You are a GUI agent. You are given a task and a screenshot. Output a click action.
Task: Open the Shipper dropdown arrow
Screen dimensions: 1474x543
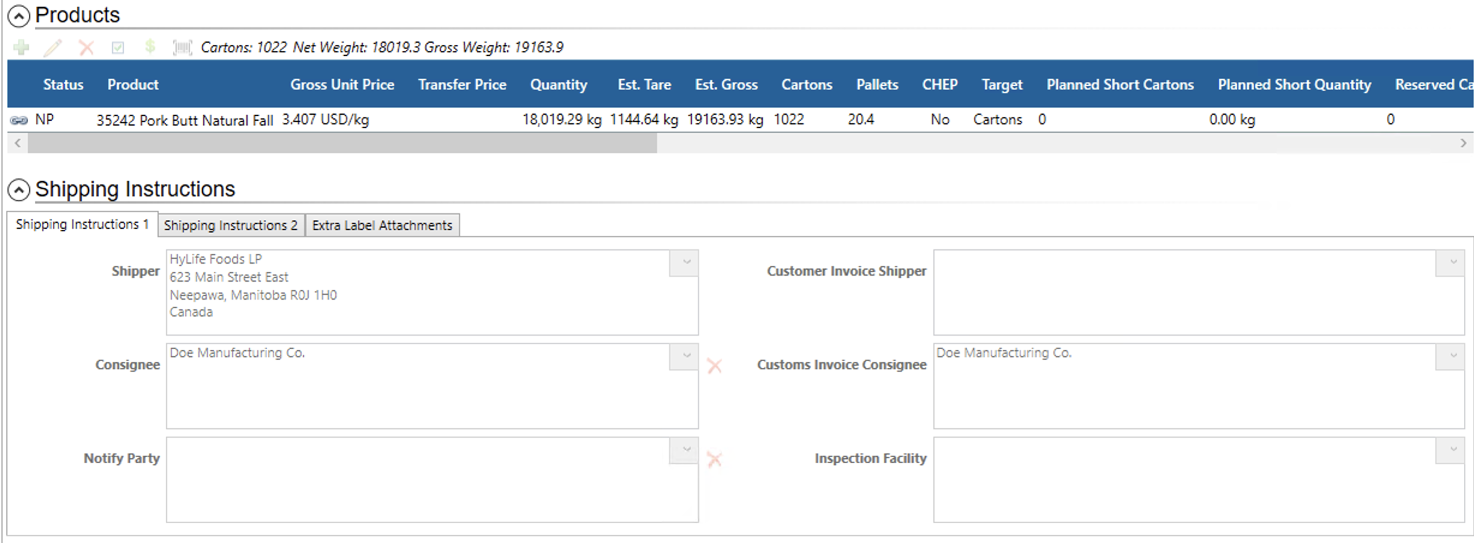[686, 262]
